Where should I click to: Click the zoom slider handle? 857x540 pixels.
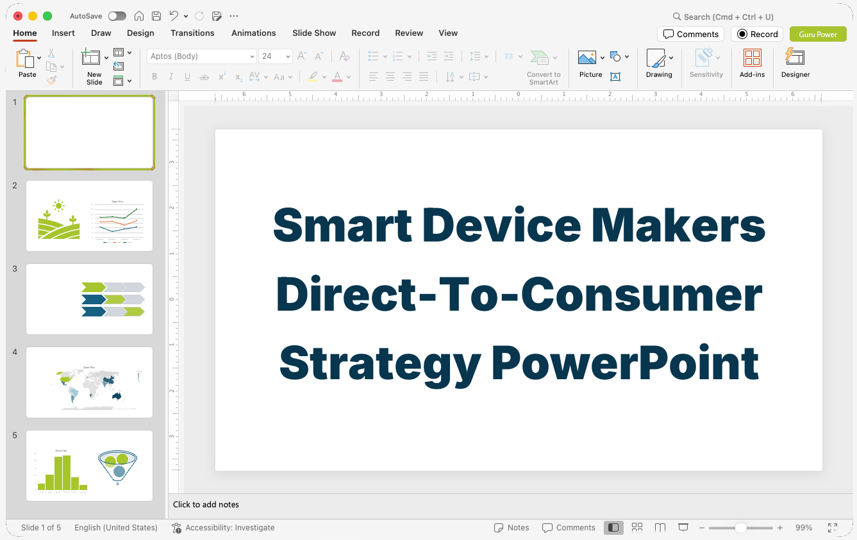click(740, 528)
